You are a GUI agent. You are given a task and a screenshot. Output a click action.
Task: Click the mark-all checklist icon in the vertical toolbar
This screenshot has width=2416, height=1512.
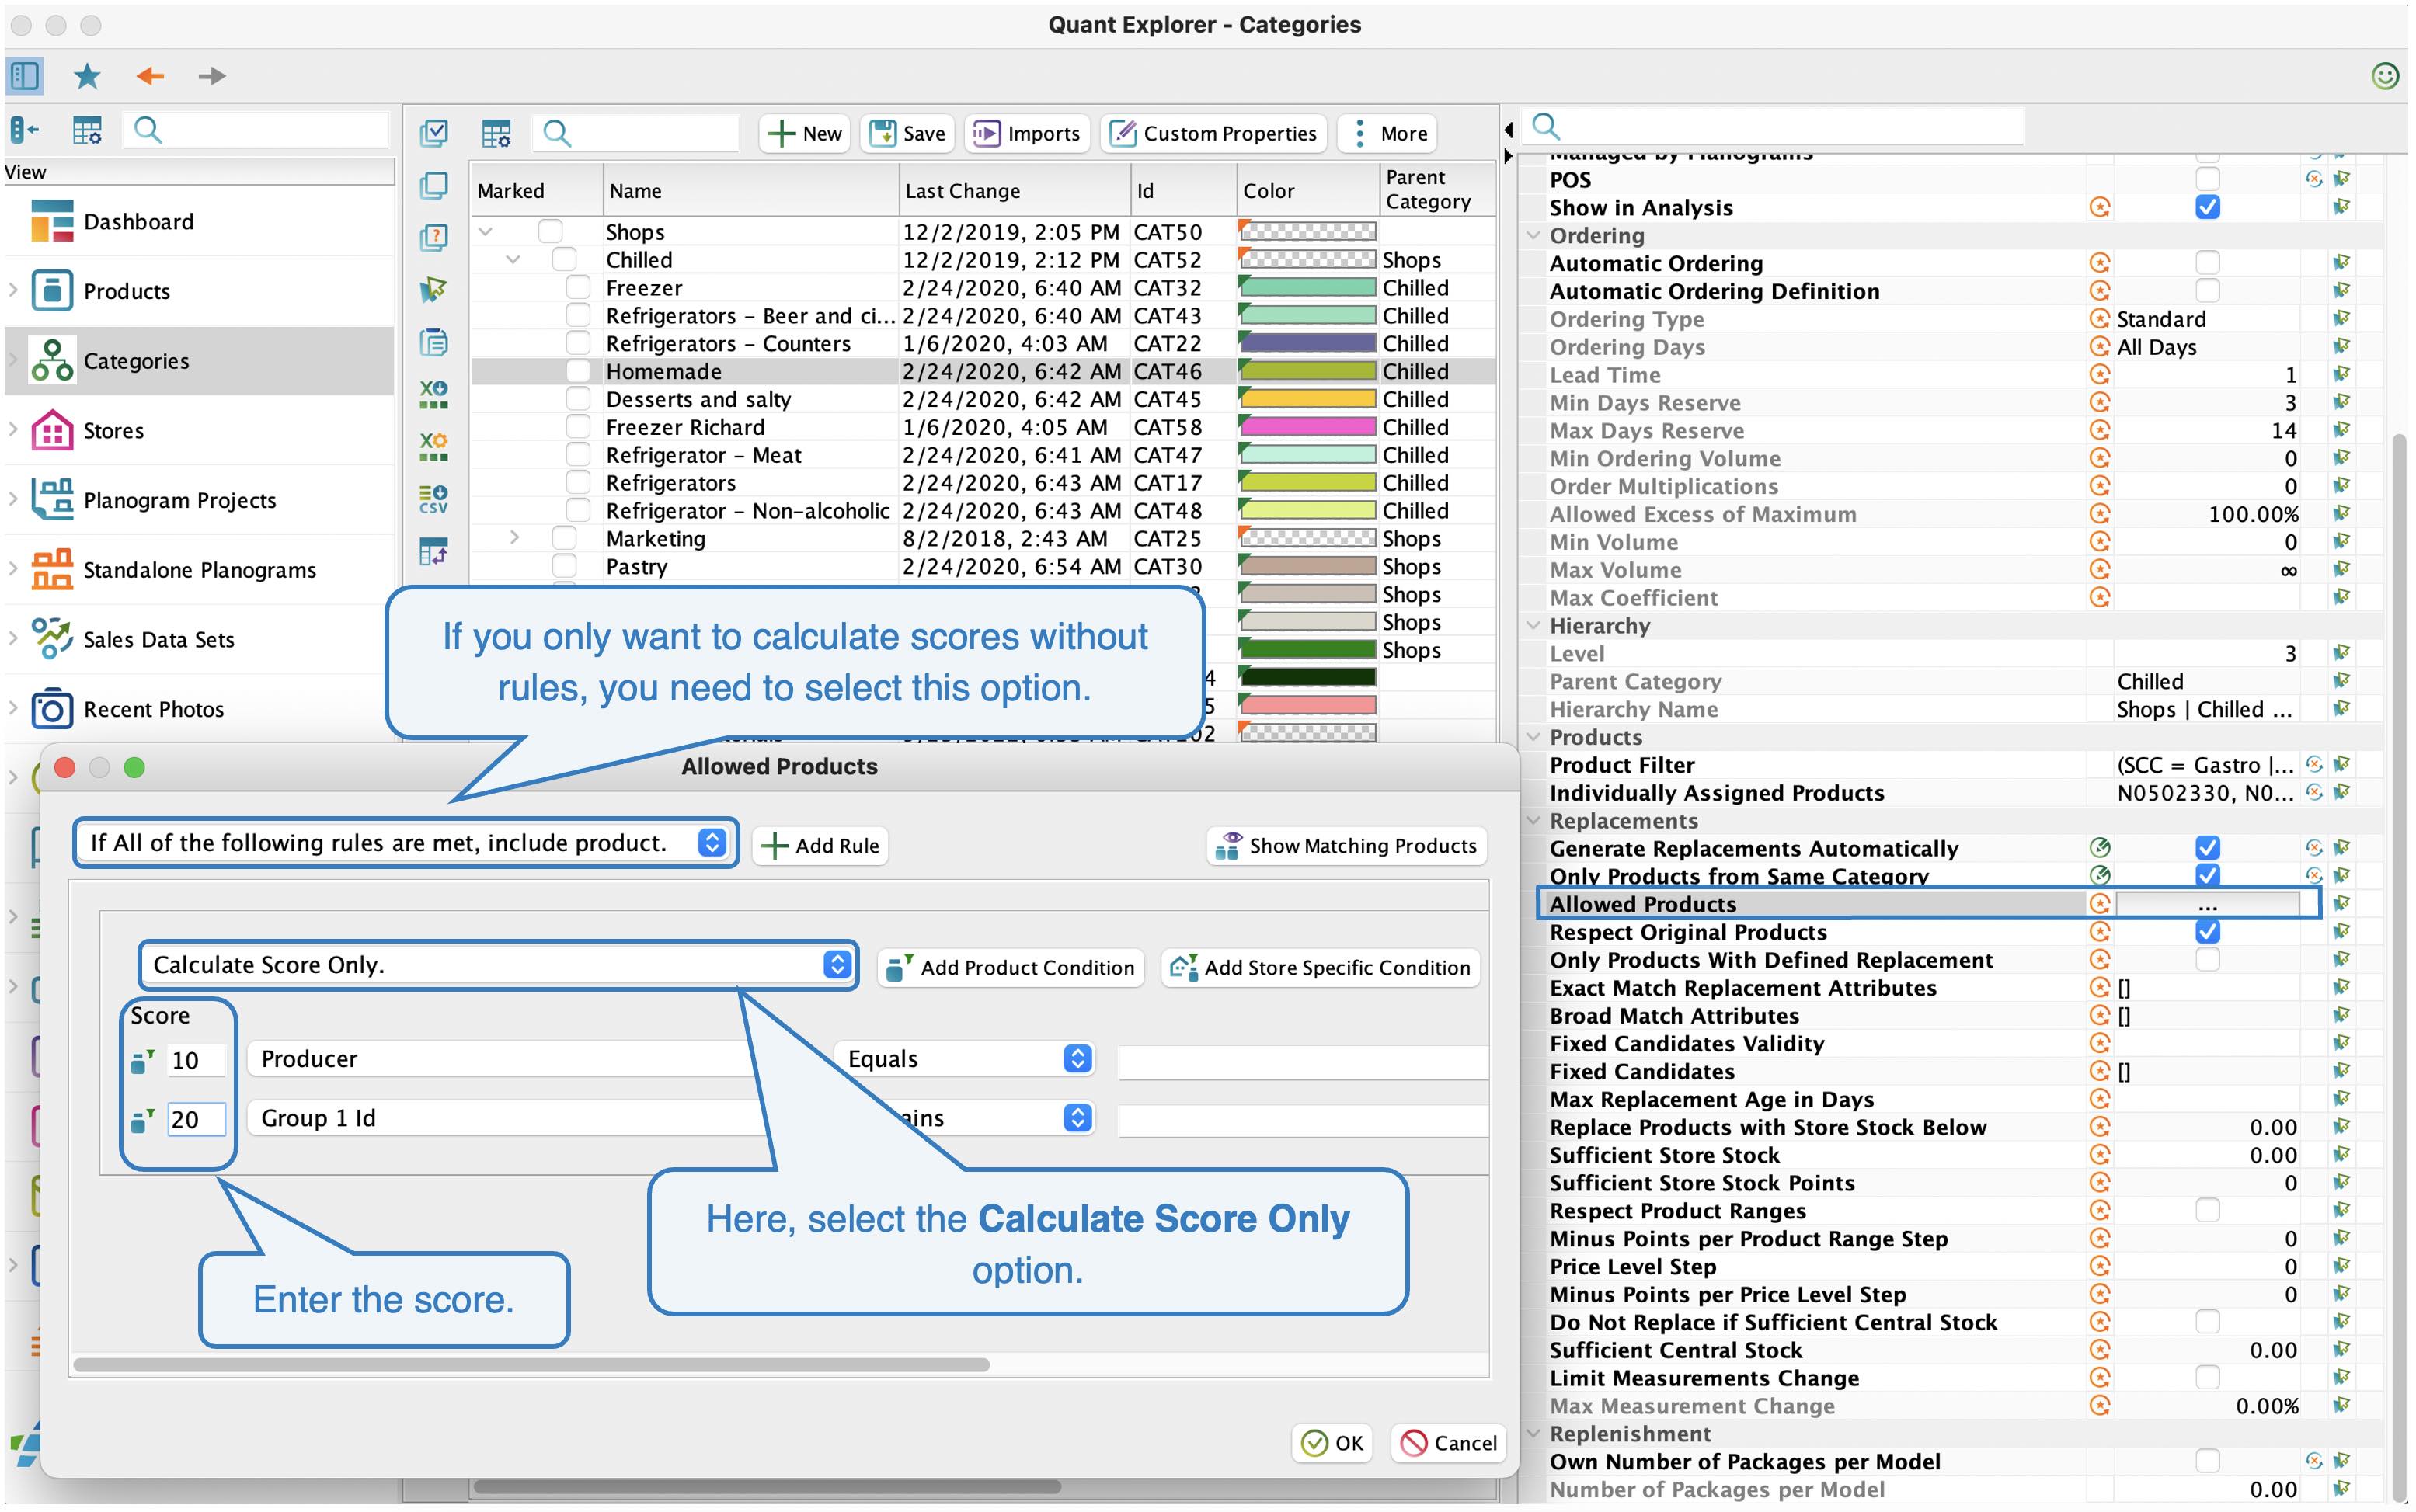pyautogui.click(x=434, y=133)
